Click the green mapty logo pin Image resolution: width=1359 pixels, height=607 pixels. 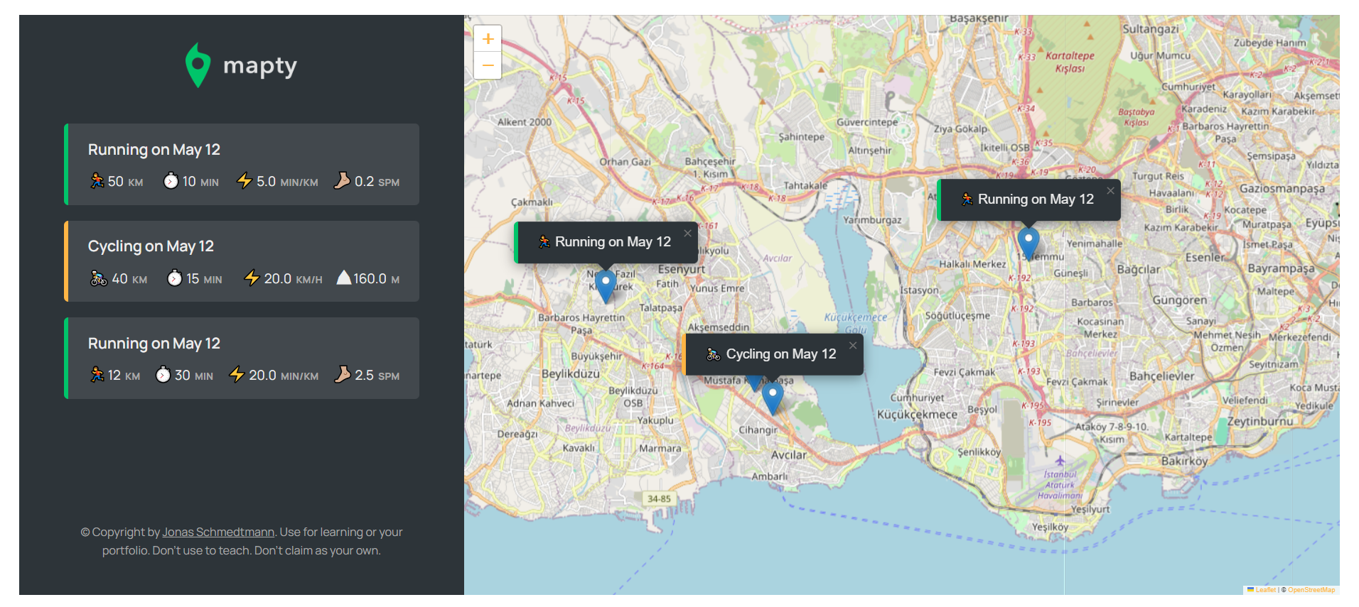point(198,66)
